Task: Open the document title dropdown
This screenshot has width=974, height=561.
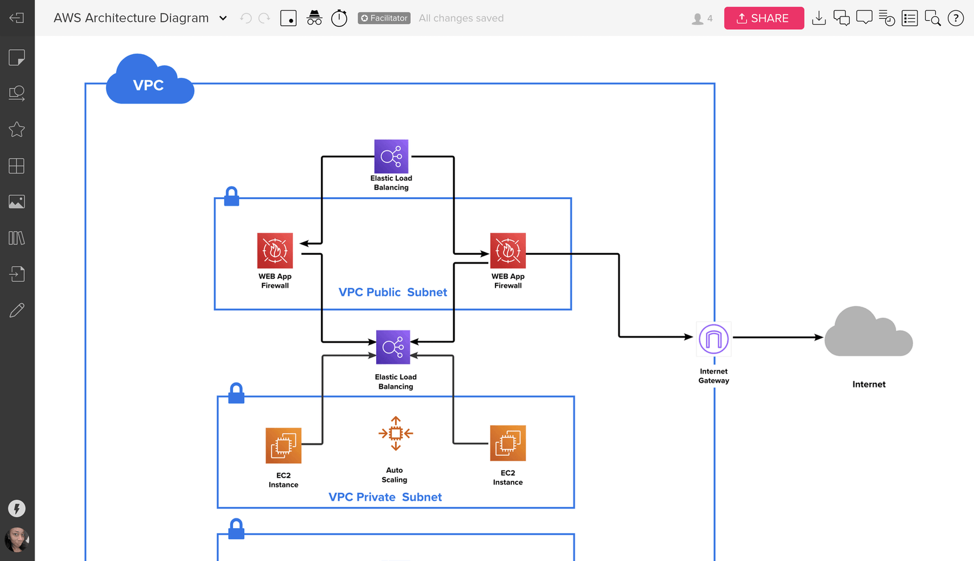Action: 223,18
